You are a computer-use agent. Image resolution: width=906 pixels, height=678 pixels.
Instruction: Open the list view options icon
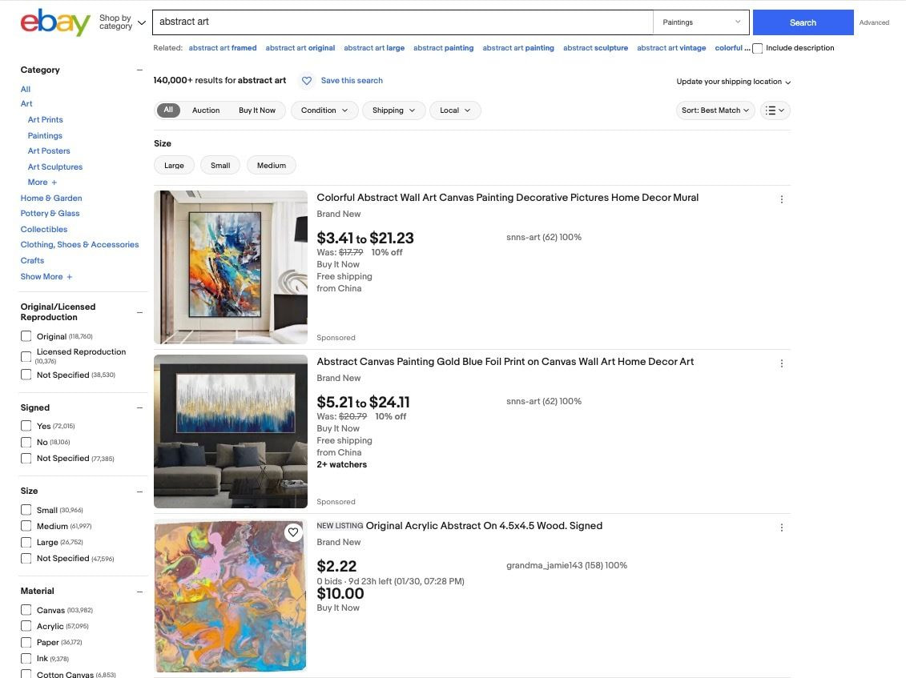point(775,110)
